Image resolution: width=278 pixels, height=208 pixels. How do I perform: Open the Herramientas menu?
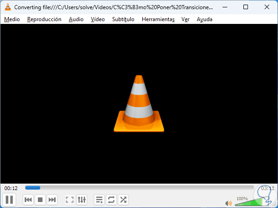(158, 19)
